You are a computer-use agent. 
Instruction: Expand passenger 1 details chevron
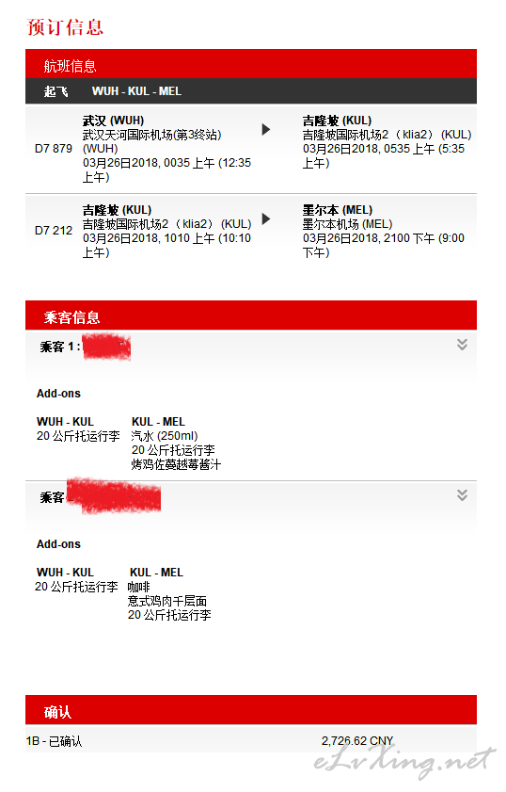click(x=462, y=345)
